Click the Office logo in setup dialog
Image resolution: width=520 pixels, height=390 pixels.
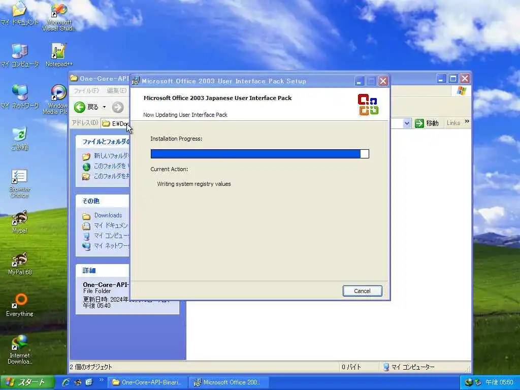[368, 105]
